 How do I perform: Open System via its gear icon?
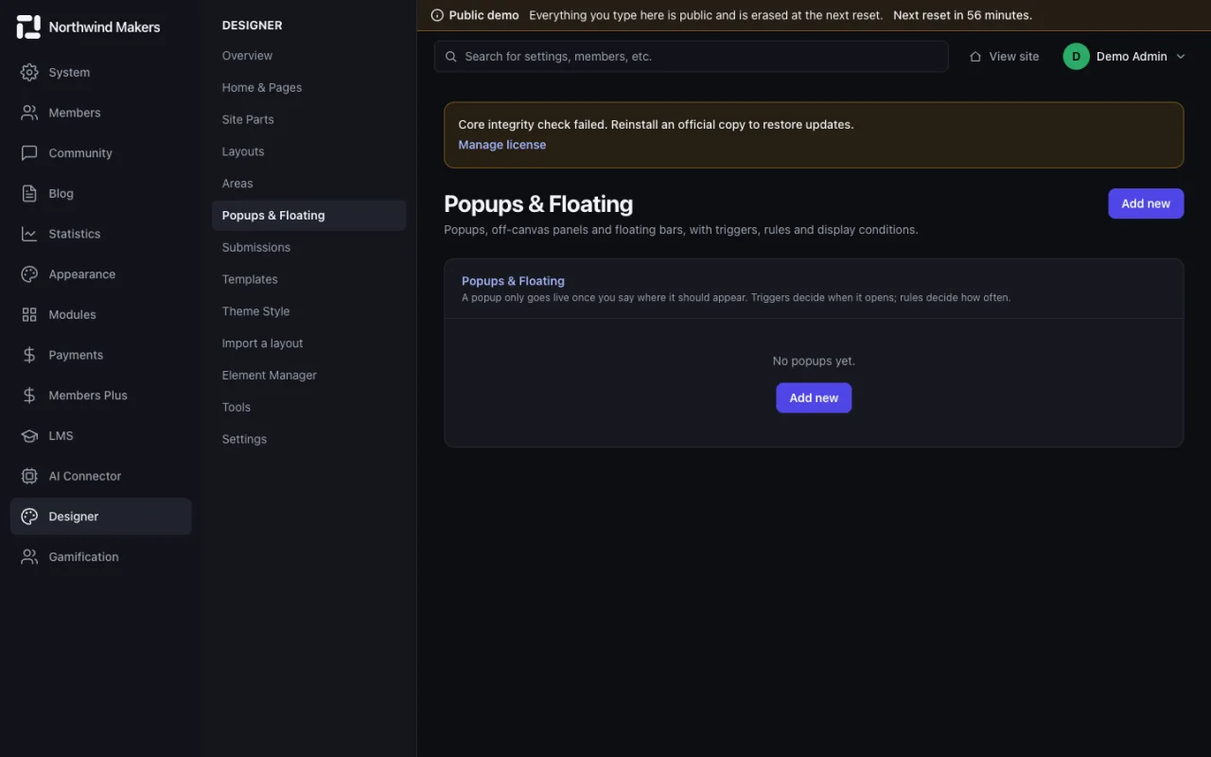click(29, 72)
